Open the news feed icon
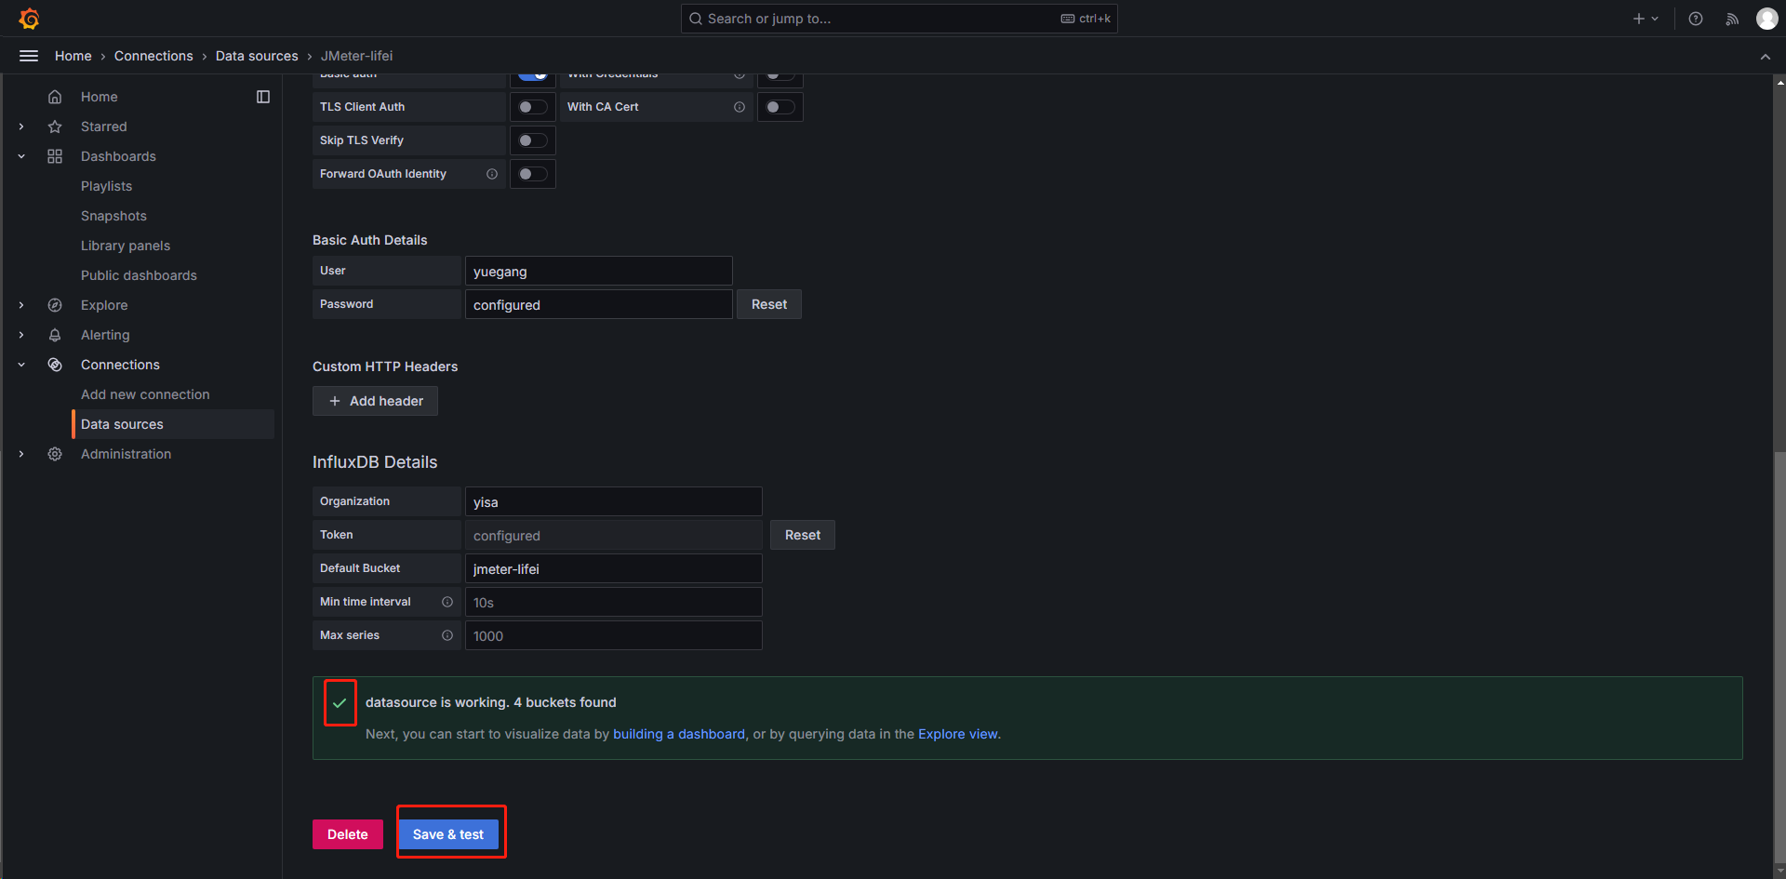This screenshot has height=879, width=1786. (x=1732, y=19)
